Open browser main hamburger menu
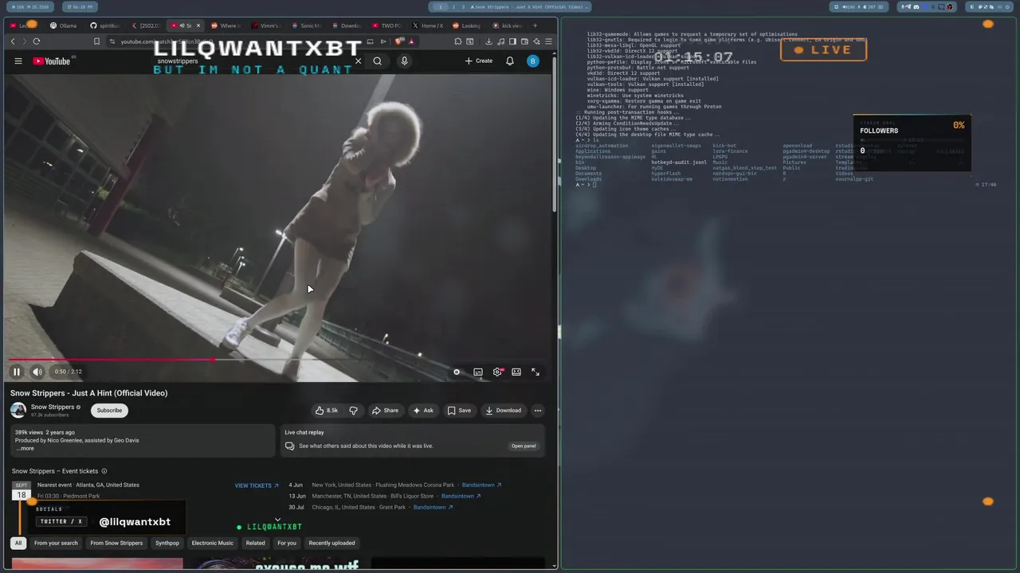1020x573 pixels. (x=548, y=41)
